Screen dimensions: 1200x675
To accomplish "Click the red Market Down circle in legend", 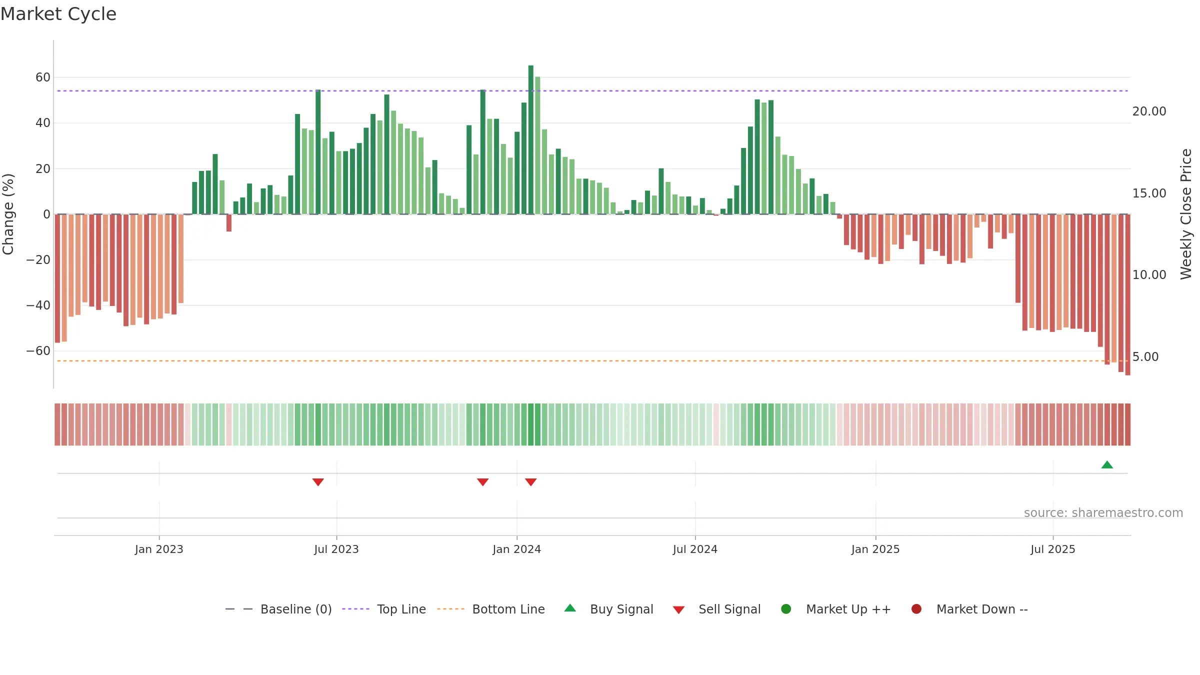I will point(916,609).
